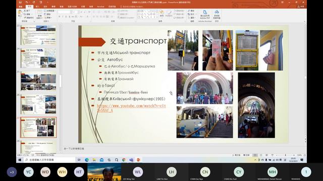Toggle Underline formatting

point(66,17)
